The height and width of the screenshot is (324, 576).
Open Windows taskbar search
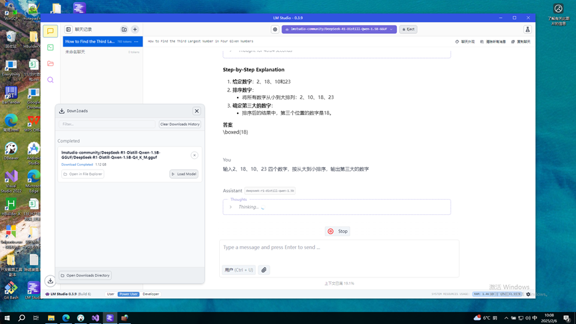[x=21, y=318]
